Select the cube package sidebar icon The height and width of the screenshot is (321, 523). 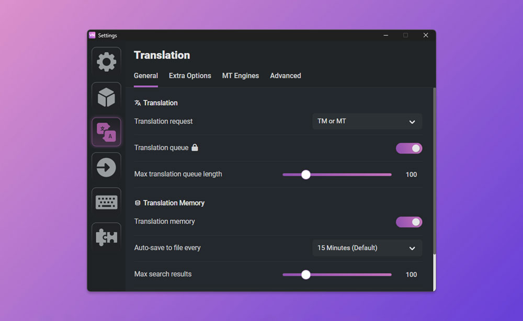pyautogui.click(x=106, y=97)
